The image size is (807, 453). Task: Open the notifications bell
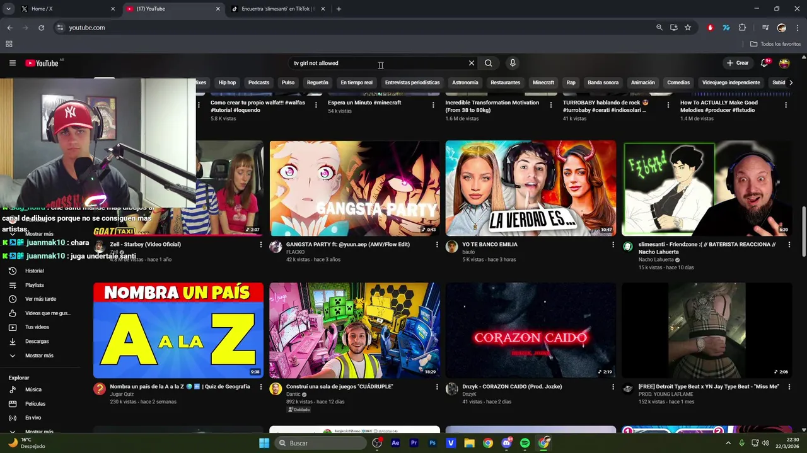coord(764,63)
